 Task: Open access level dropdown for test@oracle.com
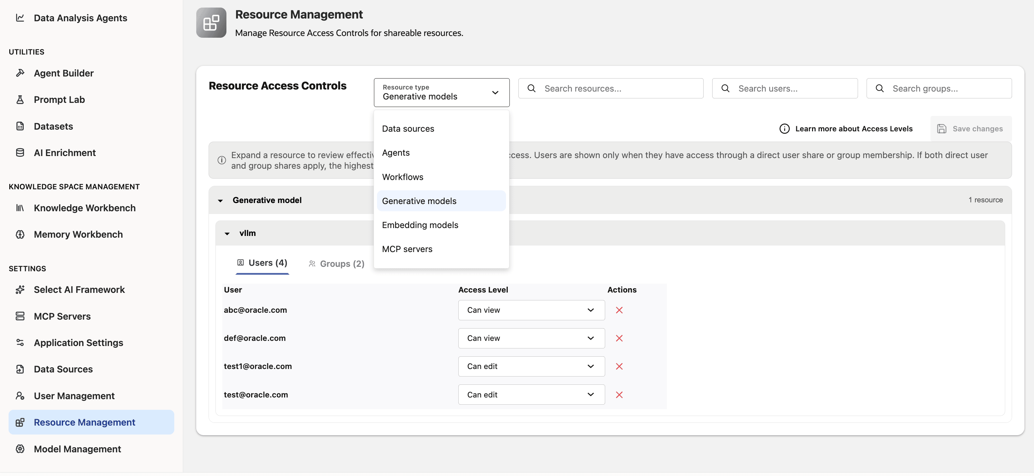[x=531, y=394]
